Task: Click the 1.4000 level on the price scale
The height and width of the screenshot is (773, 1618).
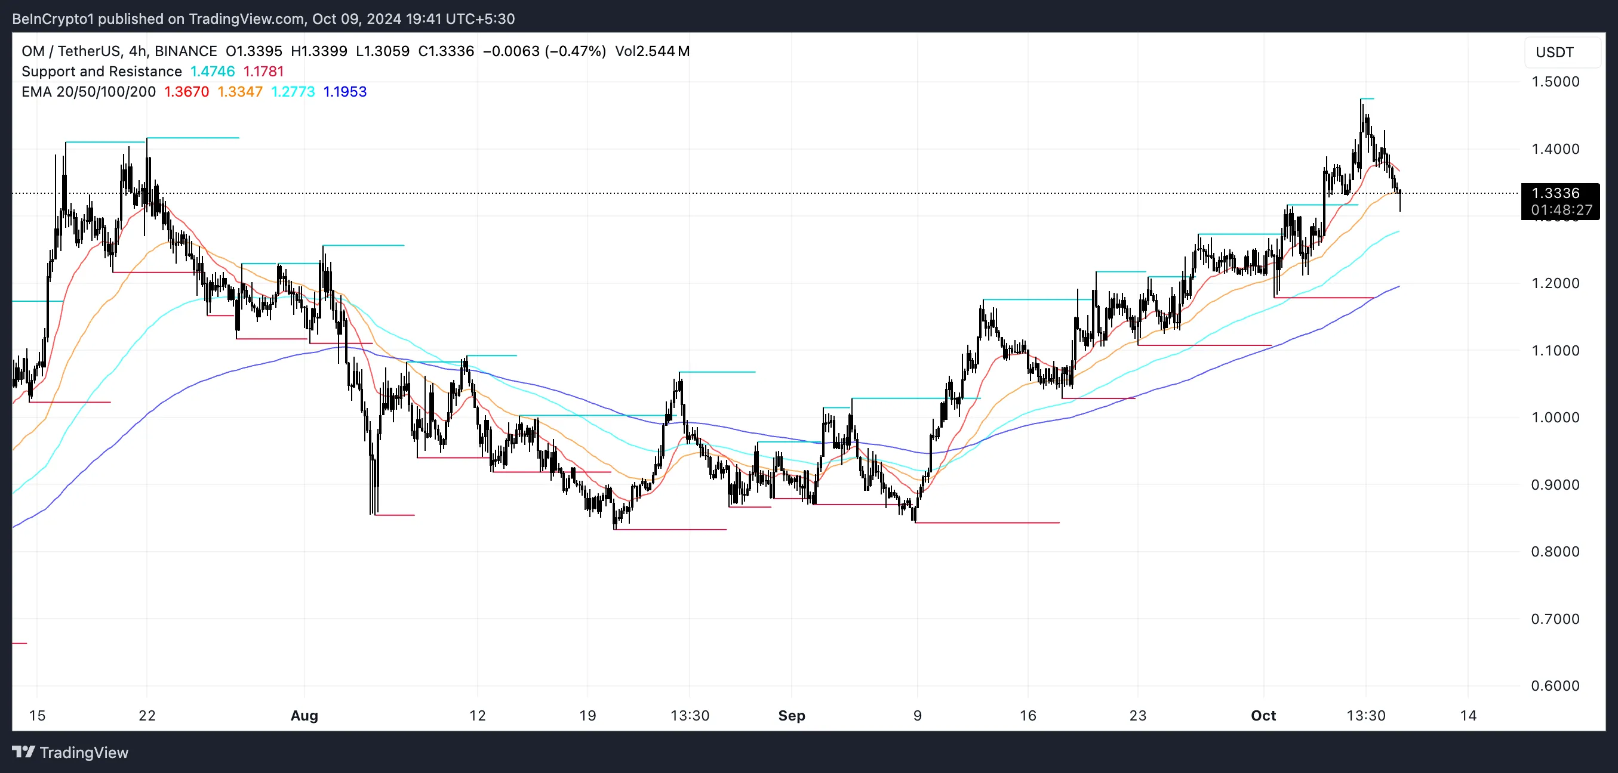Action: (1558, 149)
